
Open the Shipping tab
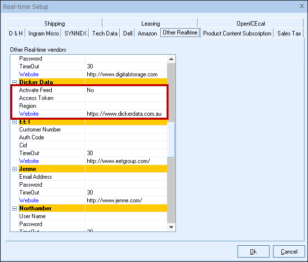click(54, 23)
